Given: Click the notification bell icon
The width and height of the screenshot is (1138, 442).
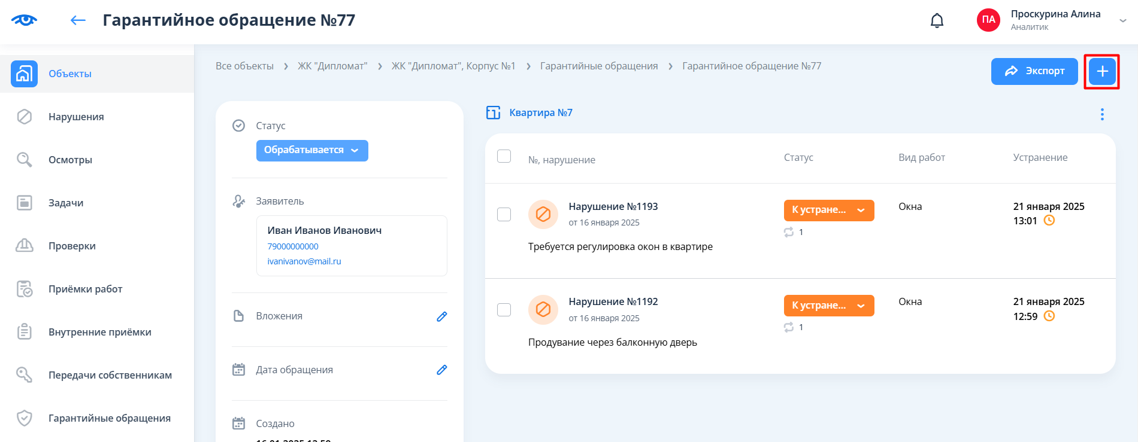Looking at the screenshot, I should (x=937, y=21).
